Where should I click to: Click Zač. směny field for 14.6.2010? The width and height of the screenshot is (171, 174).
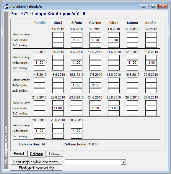39,91
